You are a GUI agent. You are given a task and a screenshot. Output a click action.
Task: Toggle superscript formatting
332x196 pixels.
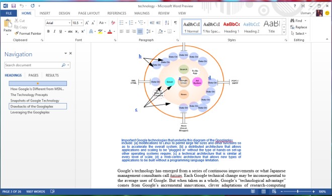pyautogui.click(x=83, y=32)
